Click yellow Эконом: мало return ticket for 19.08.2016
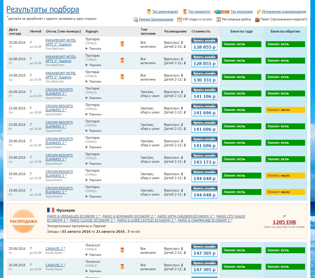The height and width of the screenshot is (278, 315). (x=285, y=192)
